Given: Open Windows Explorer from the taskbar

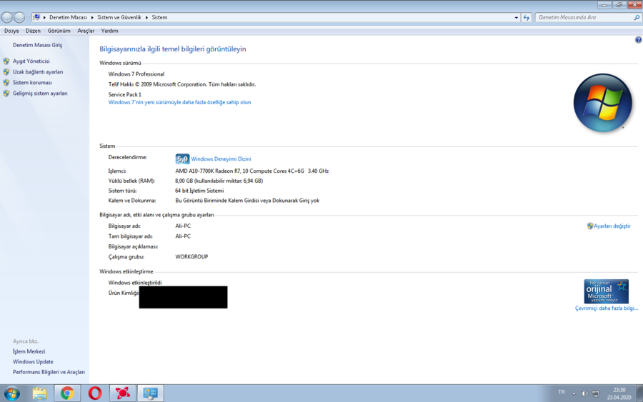Looking at the screenshot, I should (x=40, y=393).
